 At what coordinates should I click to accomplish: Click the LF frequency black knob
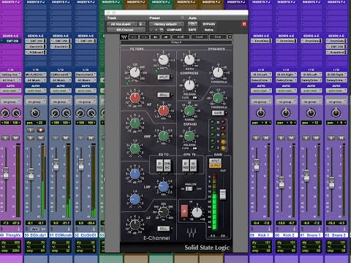pos(164,212)
